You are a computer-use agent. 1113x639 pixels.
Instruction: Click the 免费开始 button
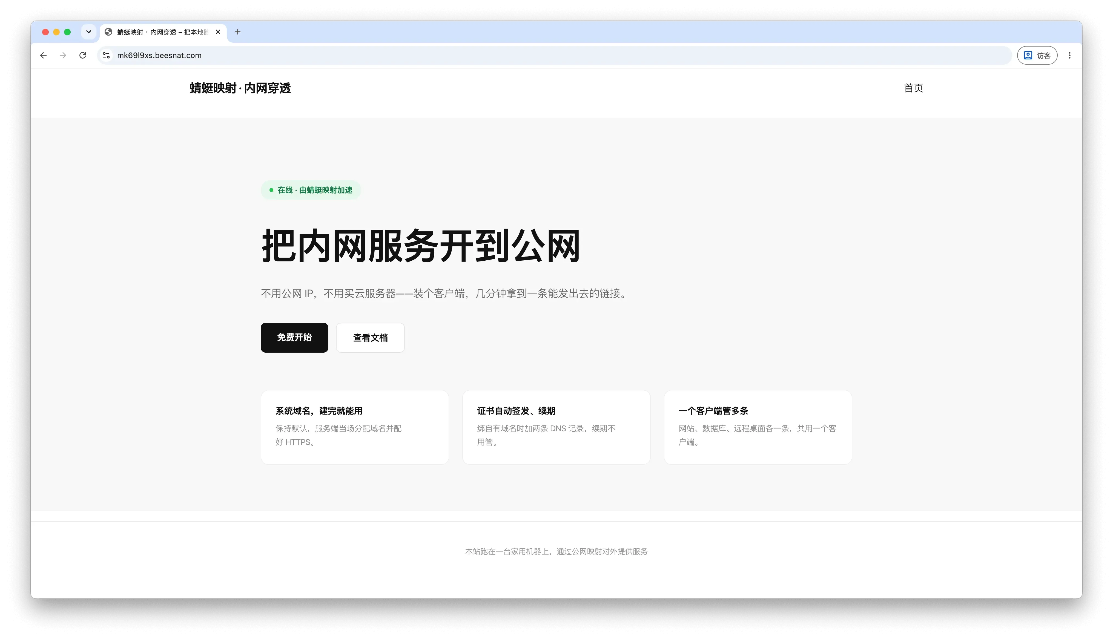[x=294, y=338]
